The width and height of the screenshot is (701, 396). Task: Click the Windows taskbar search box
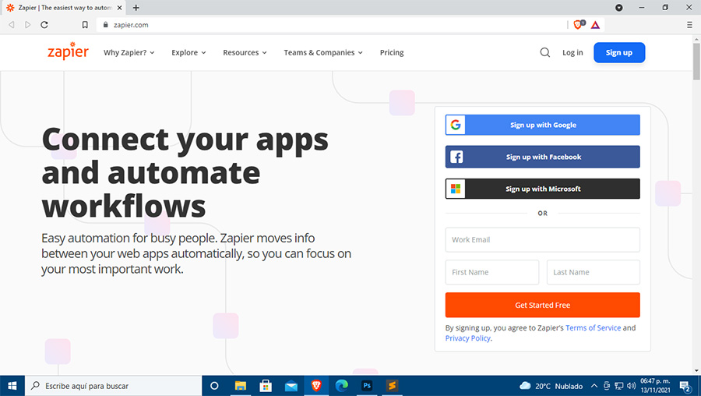point(114,386)
